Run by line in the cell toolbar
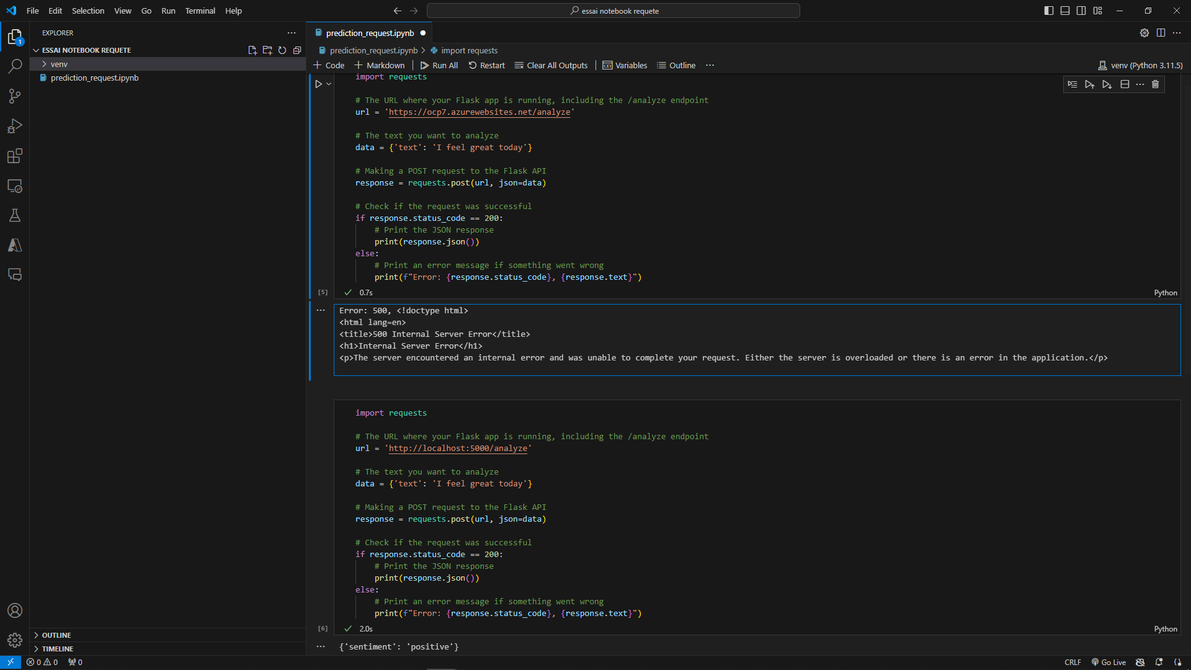 click(1073, 84)
